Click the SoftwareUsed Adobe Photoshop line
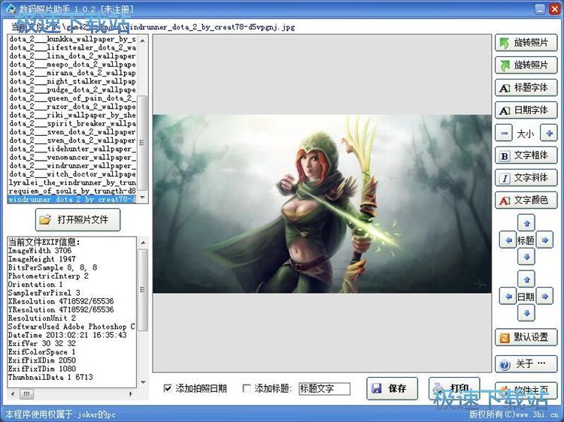 pos(71,327)
